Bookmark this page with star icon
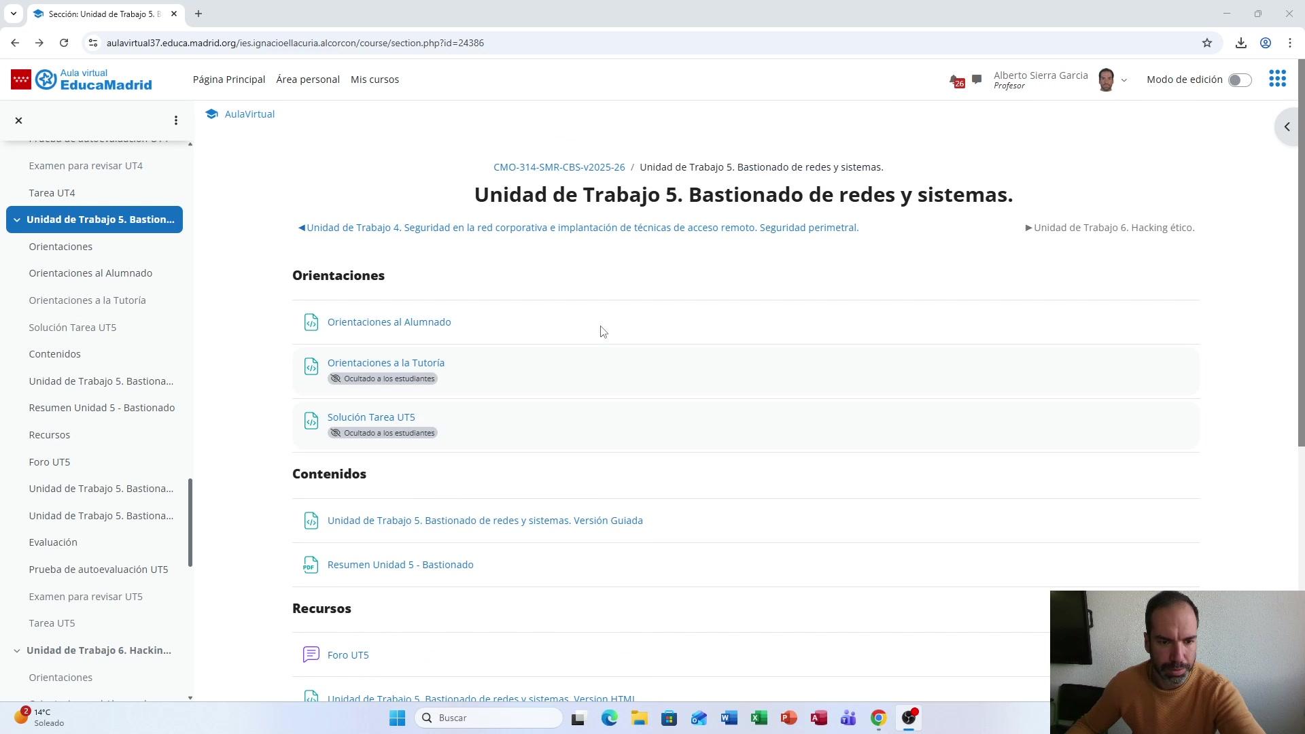Image resolution: width=1305 pixels, height=734 pixels. pyautogui.click(x=1207, y=43)
